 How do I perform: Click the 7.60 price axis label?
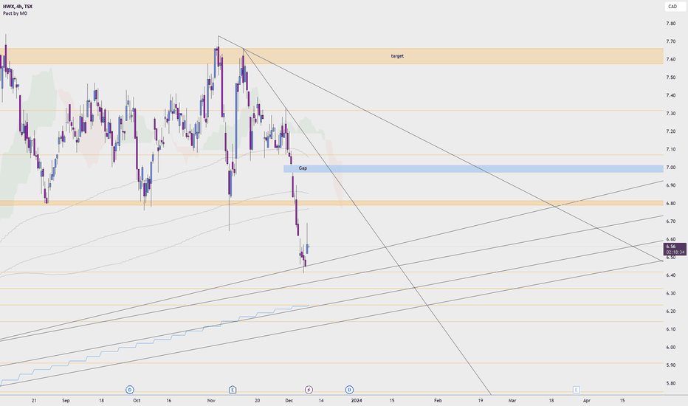click(x=670, y=60)
